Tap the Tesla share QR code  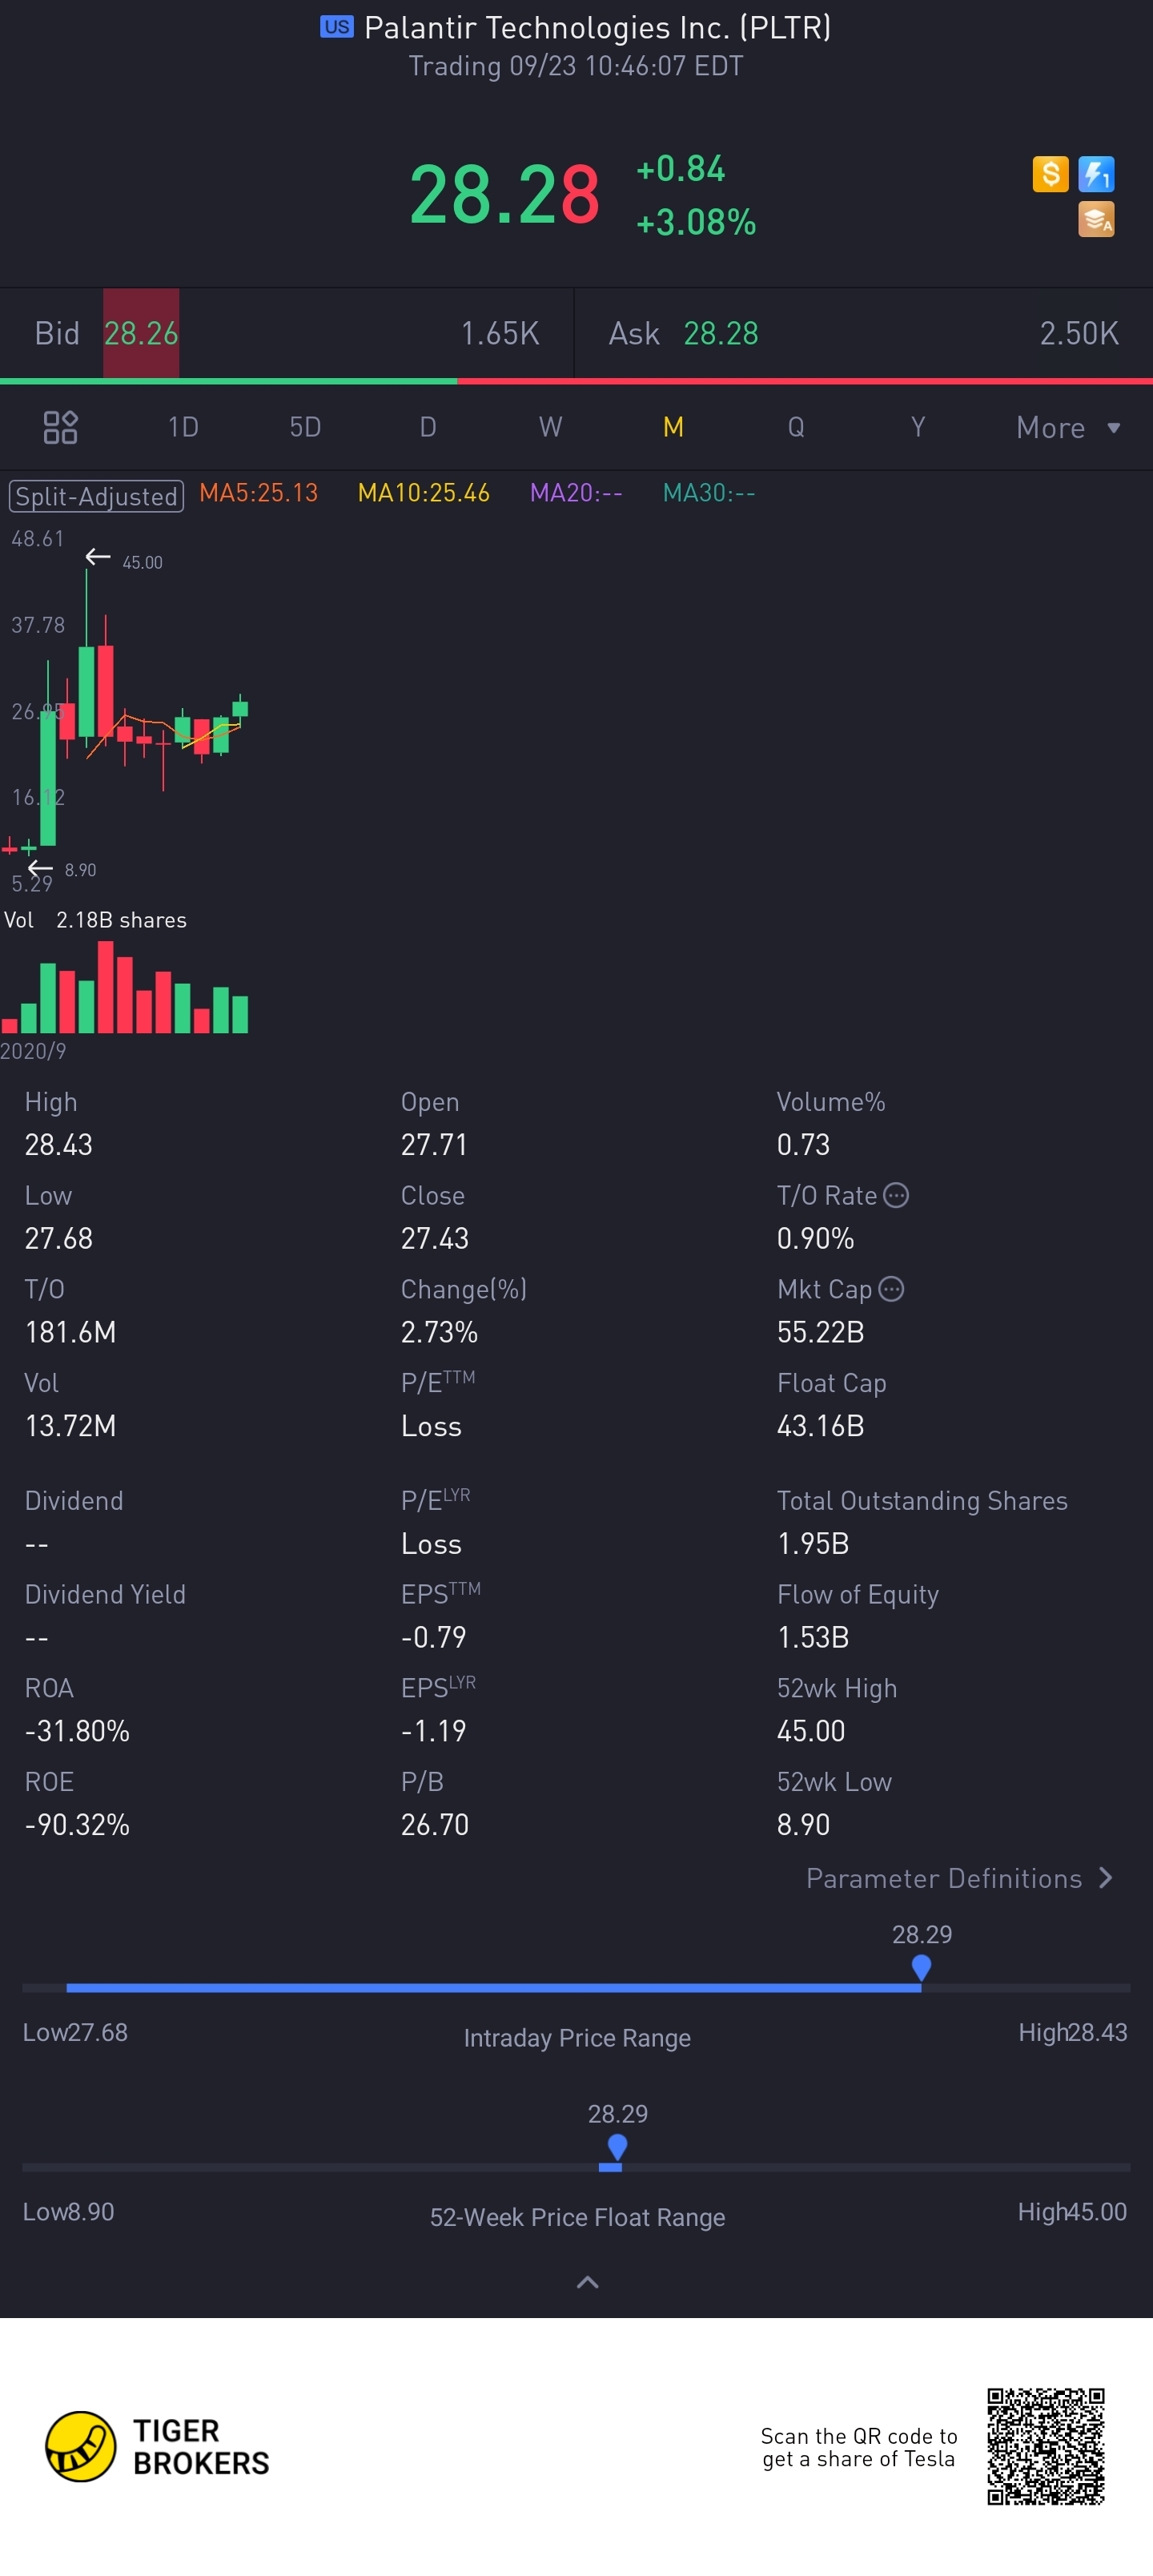1045,2446
